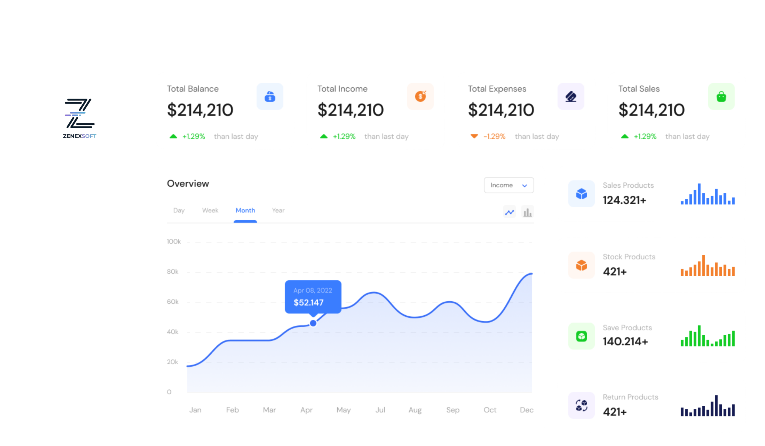This screenshot has width=765, height=446.
Task: Click the Total Balance wallet icon
Action: pos(270,96)
